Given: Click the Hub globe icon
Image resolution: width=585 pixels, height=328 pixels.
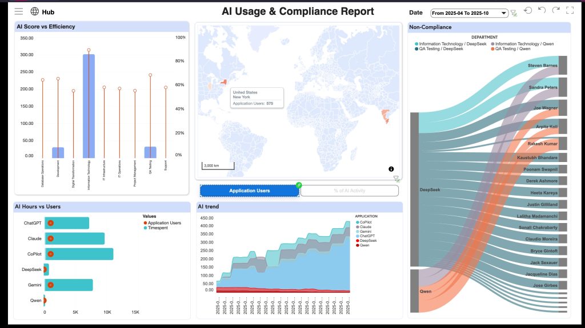Looking at the screenshot, I should pos(35,11).
